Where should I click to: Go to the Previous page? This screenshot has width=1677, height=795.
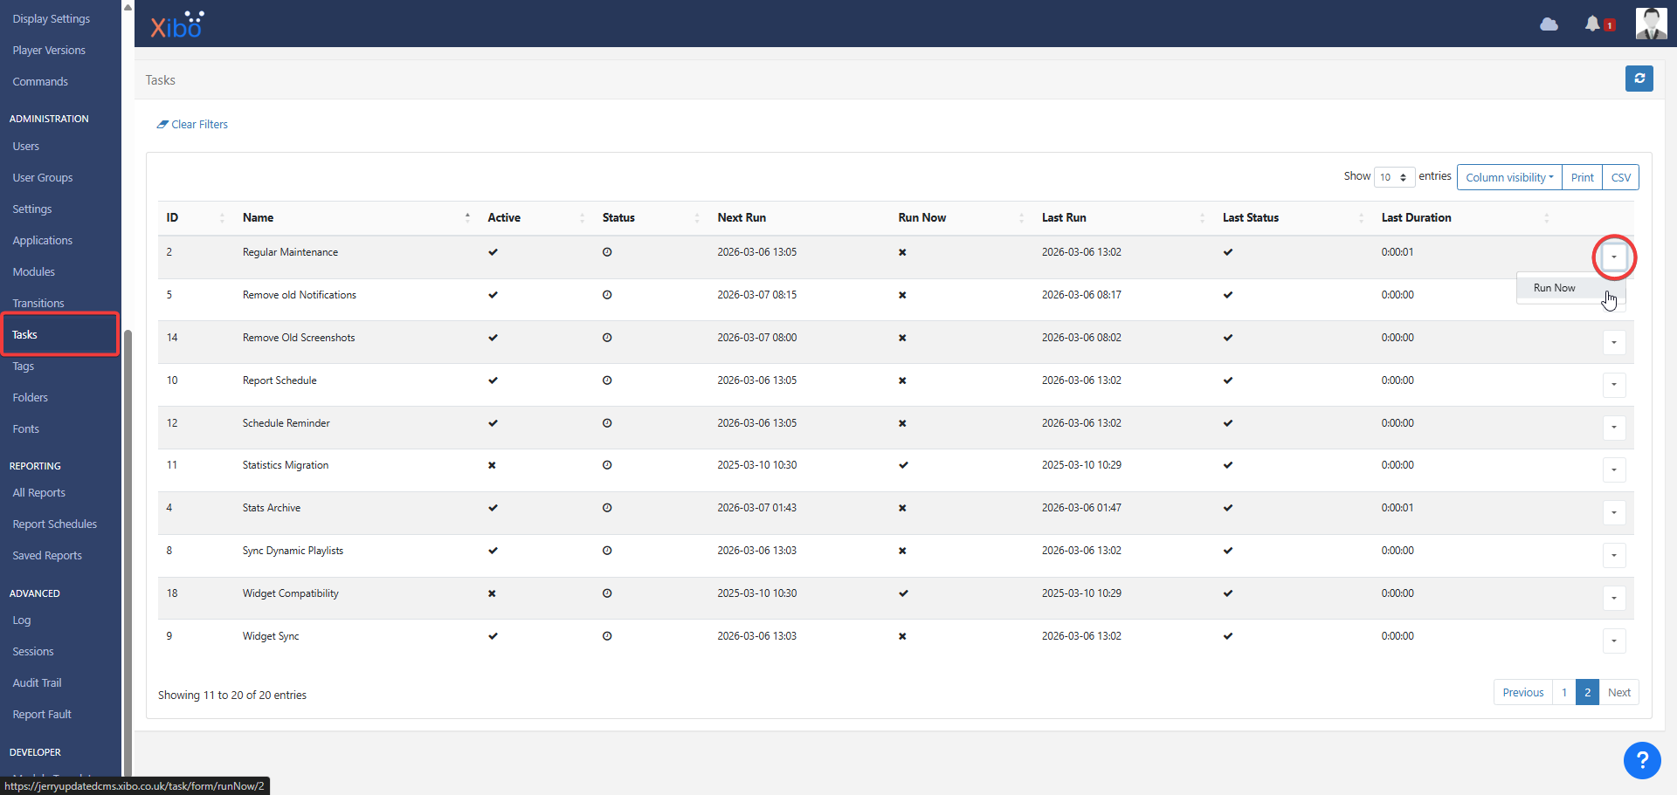click(1522, 692)
